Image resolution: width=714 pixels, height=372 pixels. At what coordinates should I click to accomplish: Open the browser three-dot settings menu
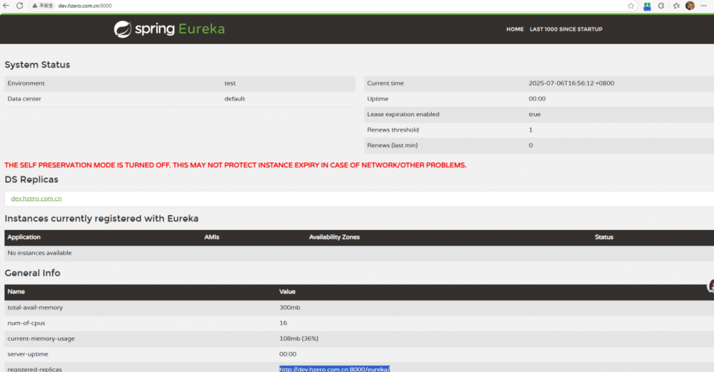(704, 6)
